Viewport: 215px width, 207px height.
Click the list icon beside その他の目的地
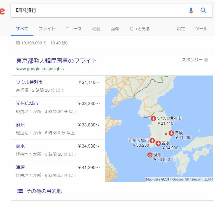(20, 191)
